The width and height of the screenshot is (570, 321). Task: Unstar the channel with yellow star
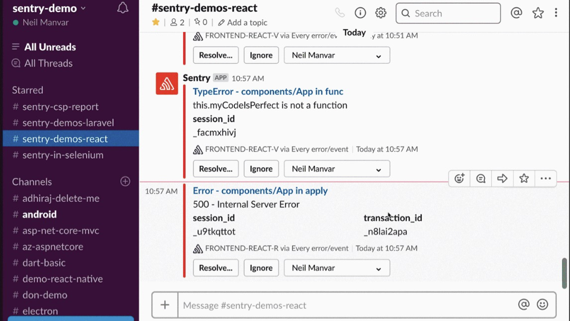click(156, 22)
